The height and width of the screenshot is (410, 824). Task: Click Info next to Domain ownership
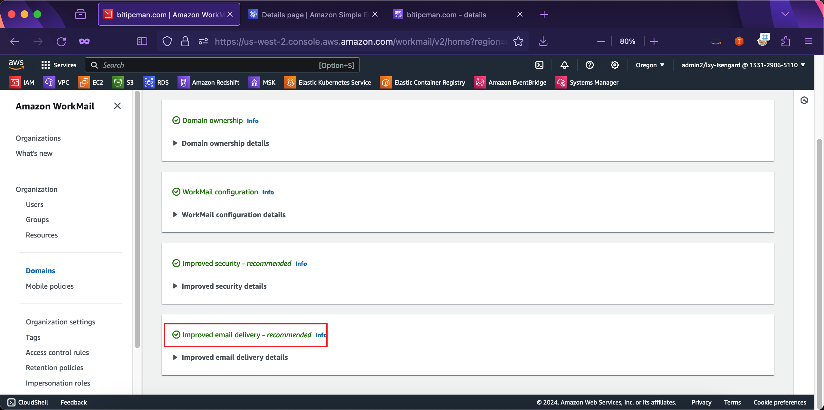coord(253,121)
